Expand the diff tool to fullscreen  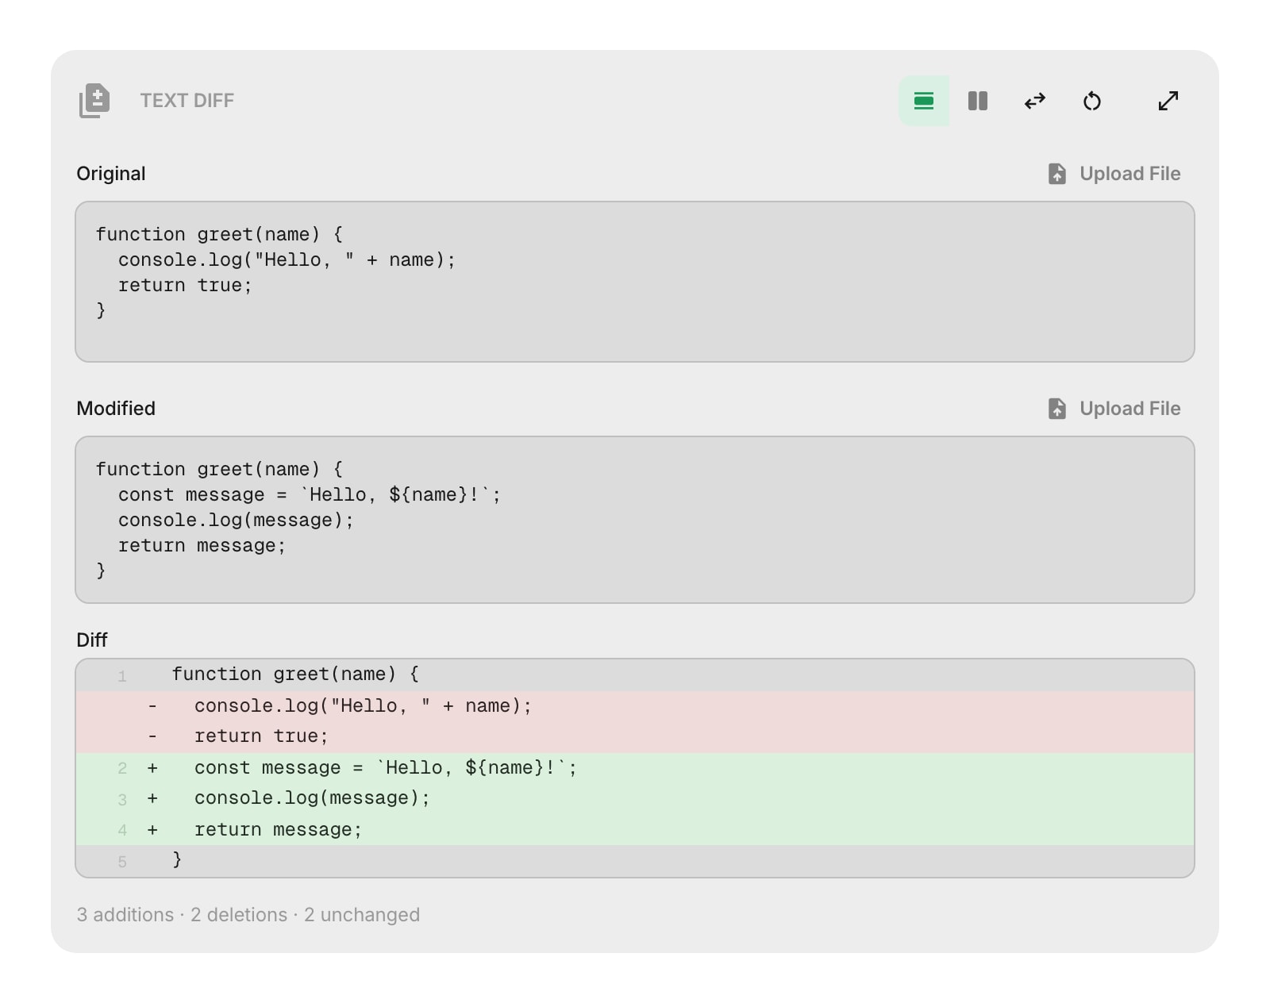pyautogui.click(x=1167, y=101)
